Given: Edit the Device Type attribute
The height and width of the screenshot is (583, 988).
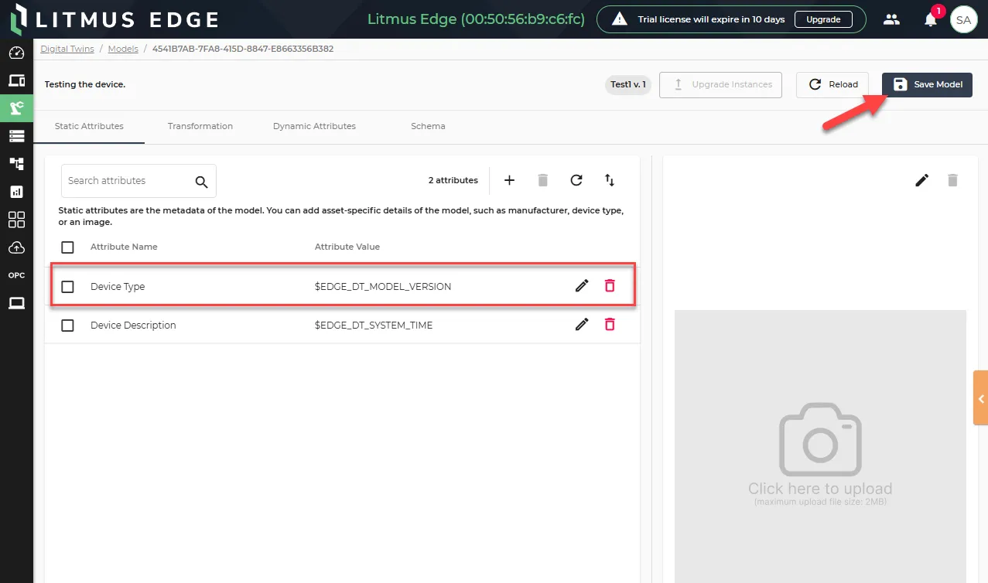Looking at the screenshot, I should click(x=582, y=286).
